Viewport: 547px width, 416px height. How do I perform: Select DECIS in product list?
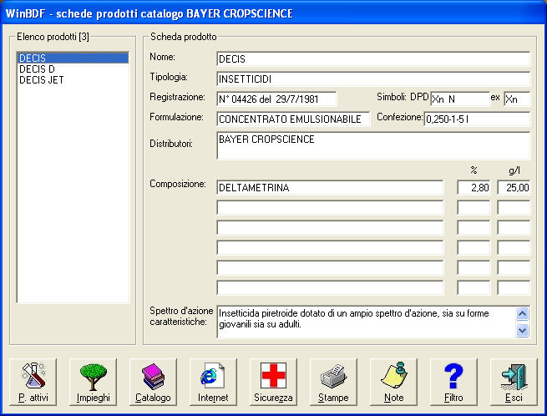pyautogui.click(x=73, y=58)
